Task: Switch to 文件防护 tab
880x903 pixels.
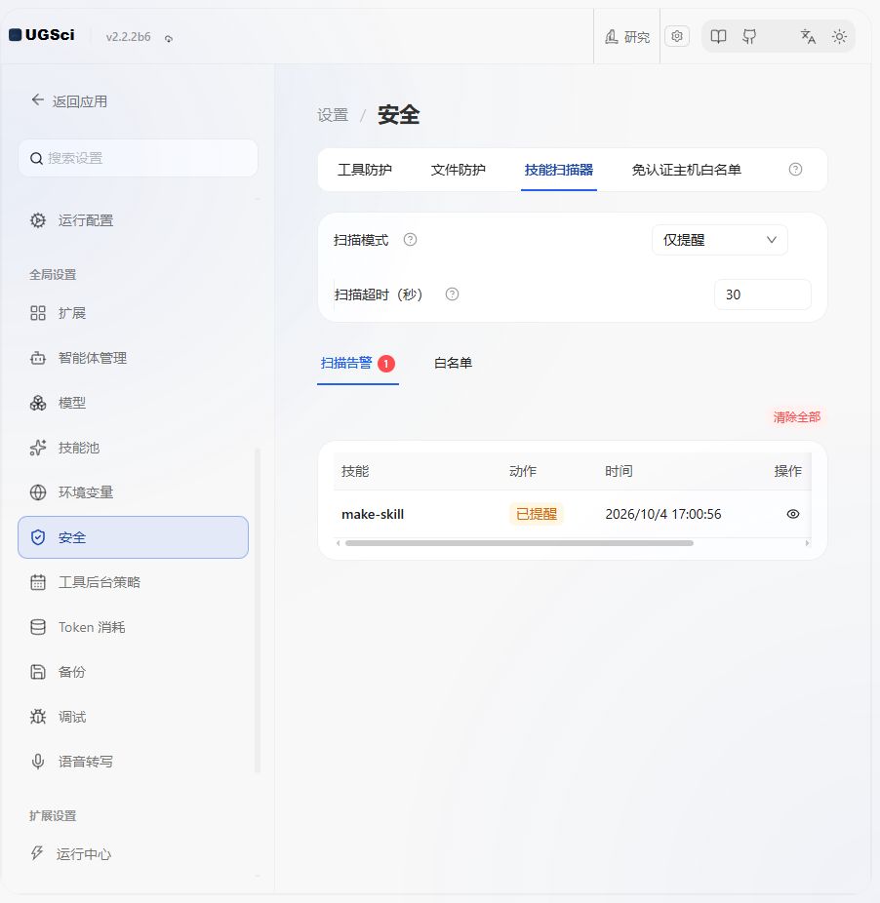Action: pyautogui.click(x=459, y=170)
